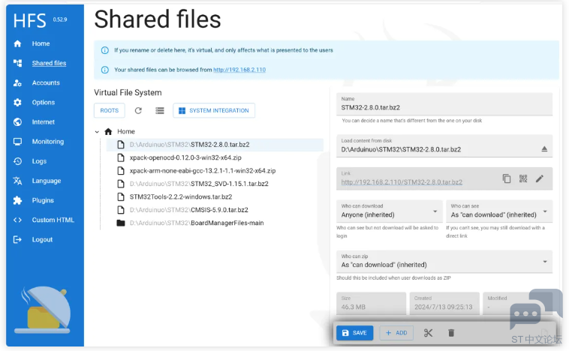Collapse the Home tree node chevron
The width and height of the screenshot is (569, 351).
97,132
